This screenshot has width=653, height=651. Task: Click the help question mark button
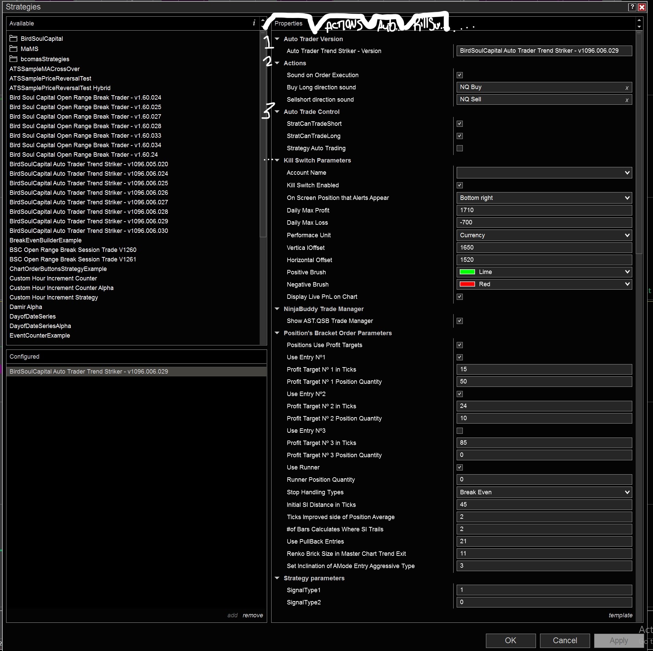(x=632, y=7)
